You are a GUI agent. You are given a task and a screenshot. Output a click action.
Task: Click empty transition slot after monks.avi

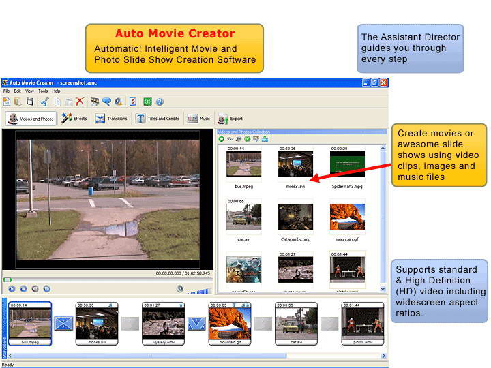tap(130, 324)
